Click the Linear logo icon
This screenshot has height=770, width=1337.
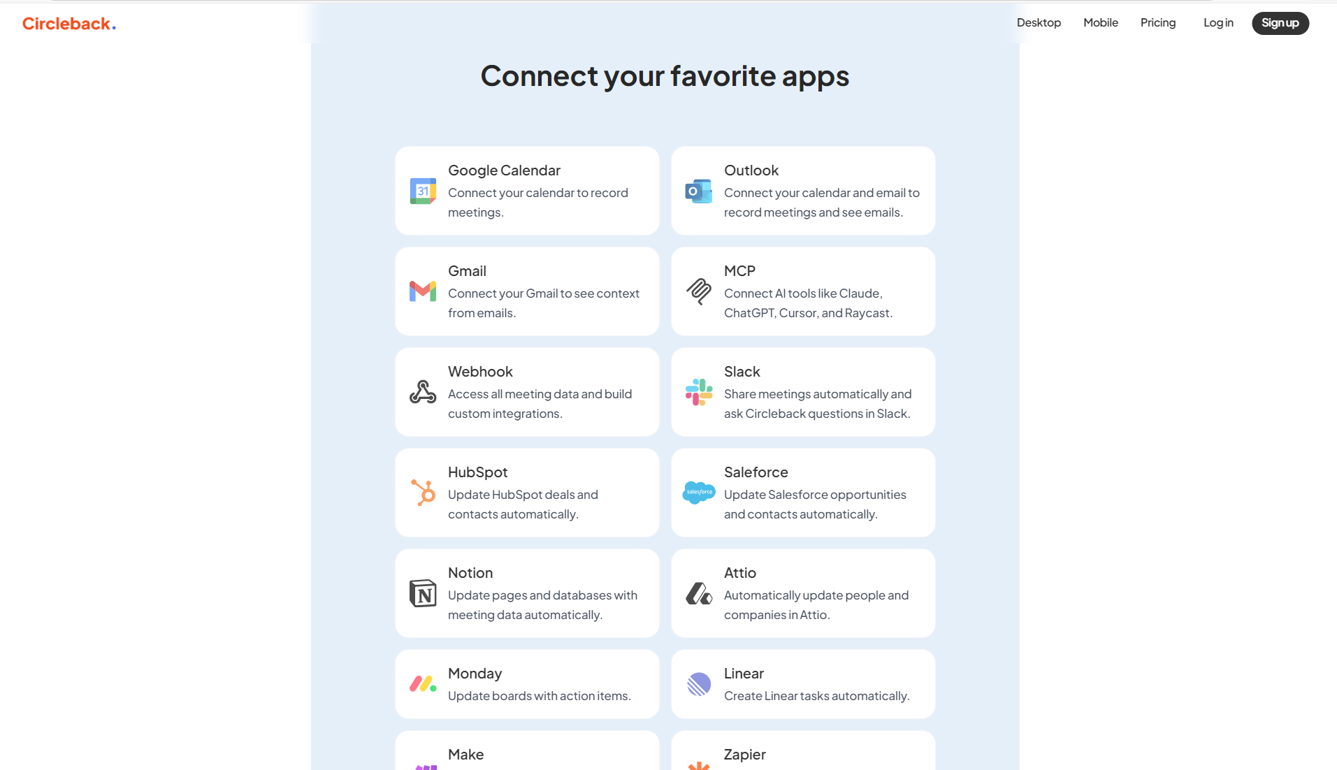699,684
